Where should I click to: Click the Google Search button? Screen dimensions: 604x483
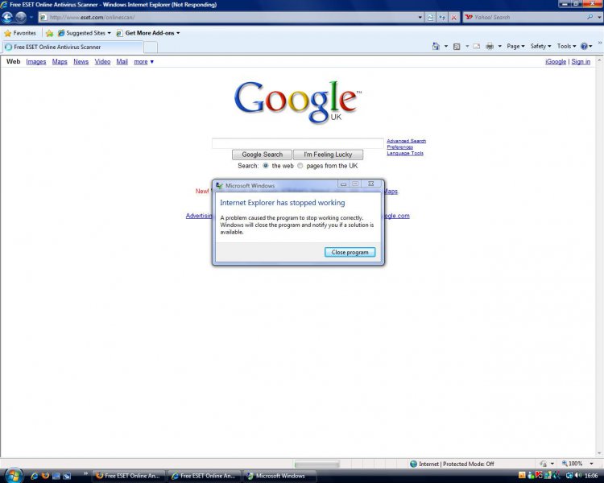coord(262,155)
